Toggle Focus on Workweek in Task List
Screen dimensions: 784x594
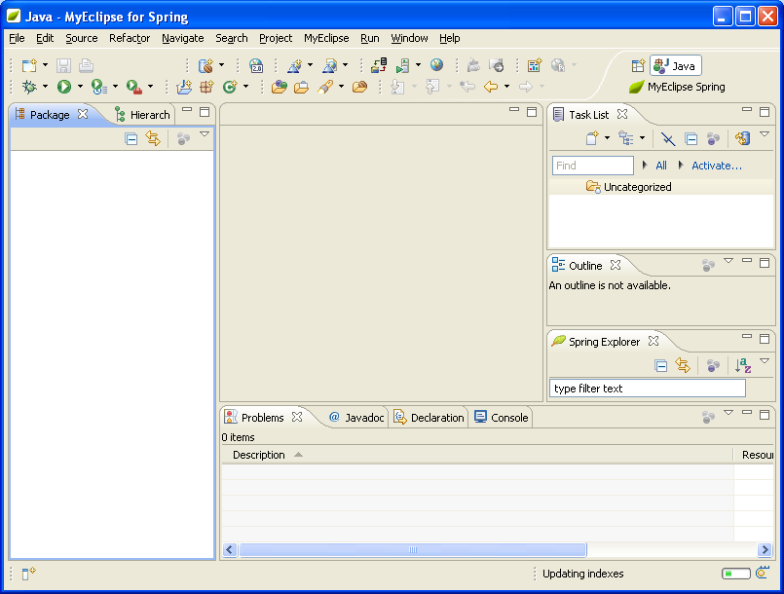point(714,138)
